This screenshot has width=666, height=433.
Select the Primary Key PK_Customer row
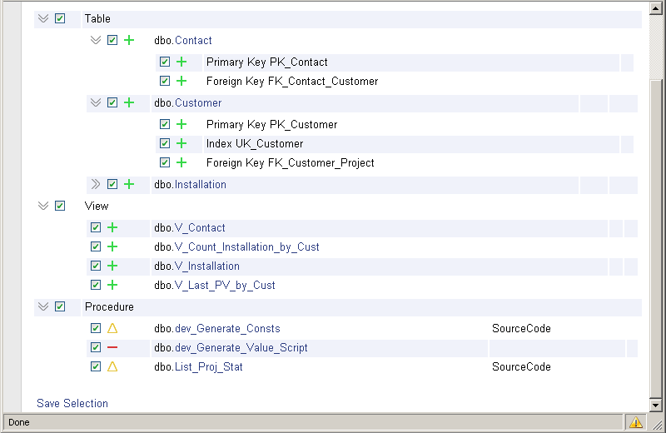tap(396, 125)
